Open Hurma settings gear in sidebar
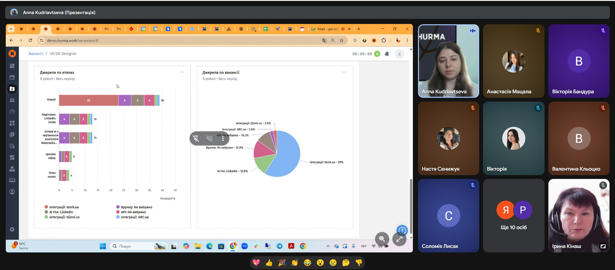The width and height of the screenshot is (615, 270). [12, 229]
